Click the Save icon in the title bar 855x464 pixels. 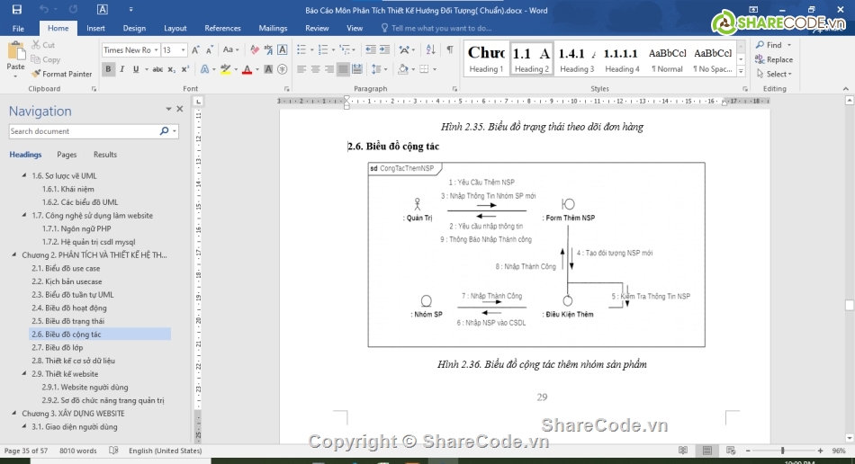[x=15, y=10]
